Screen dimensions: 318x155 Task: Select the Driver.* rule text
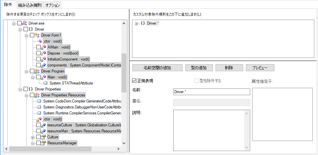tap(153, 23)
